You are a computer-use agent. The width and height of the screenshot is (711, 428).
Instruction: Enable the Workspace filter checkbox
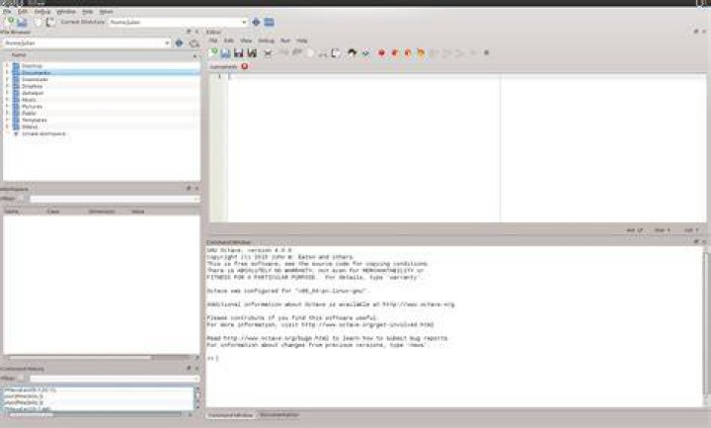21,199
